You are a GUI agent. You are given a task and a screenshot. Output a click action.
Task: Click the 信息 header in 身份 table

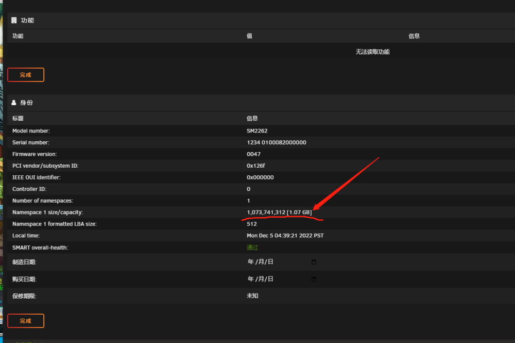pos(252,119)
